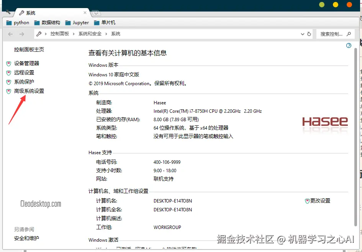362x252 pixels.
Task: Open the 单片机 bookmark folder
Action: (105, 23)
